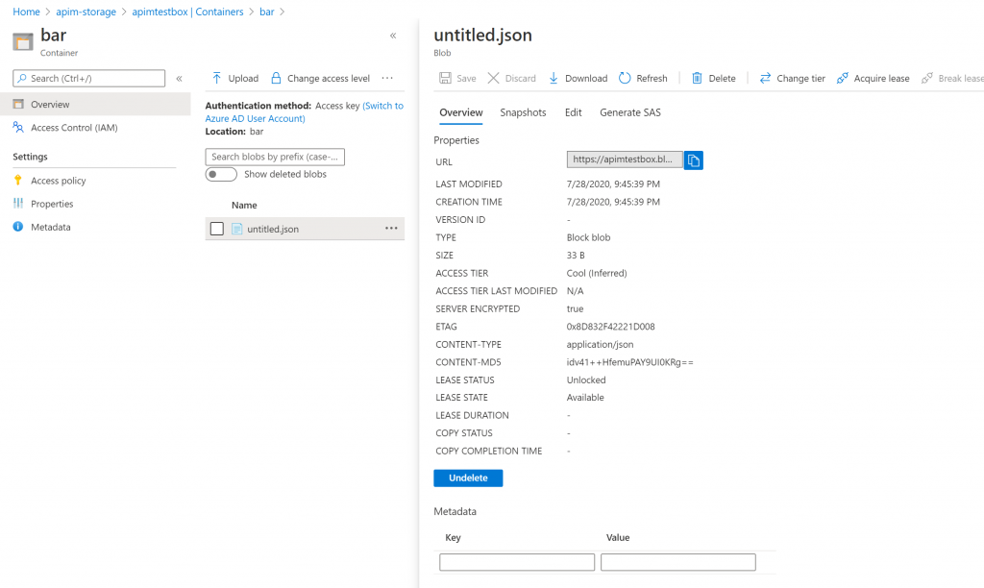
Task: Click the Delete trash can icon
Action: click(697, 78)
